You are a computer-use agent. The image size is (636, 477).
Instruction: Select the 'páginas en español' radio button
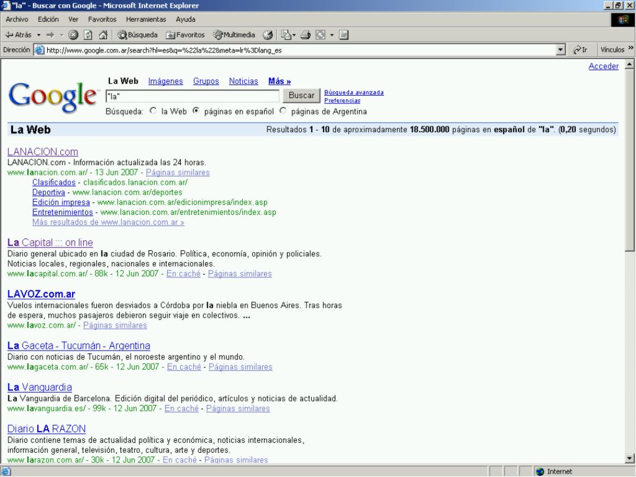[x=196, y=111]
